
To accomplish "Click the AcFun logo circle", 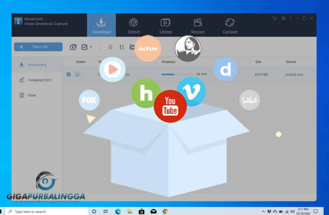I will click(148, 48).
